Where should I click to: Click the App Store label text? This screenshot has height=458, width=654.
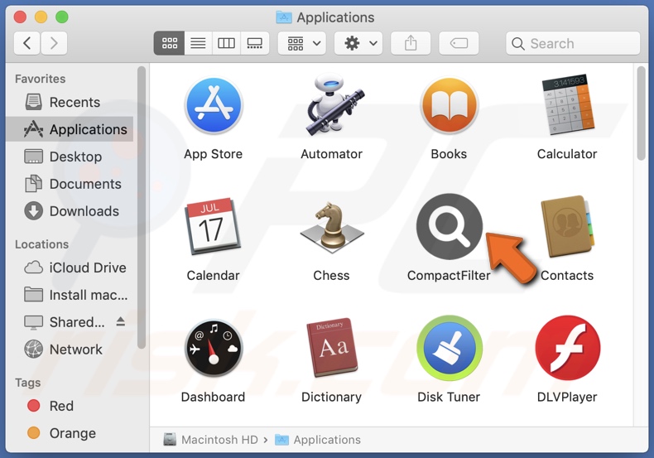point(213,154)
